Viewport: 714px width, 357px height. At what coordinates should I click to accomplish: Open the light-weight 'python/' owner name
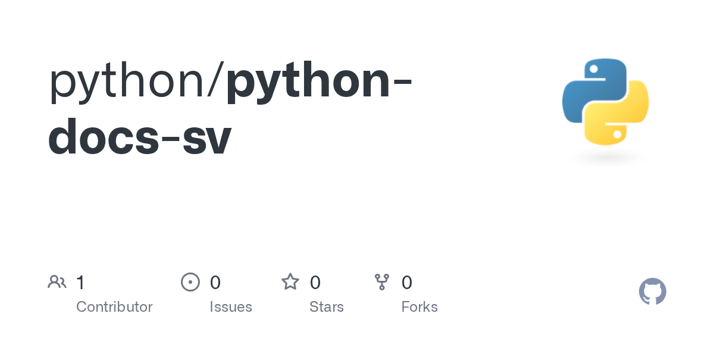(x=136, y=83)
